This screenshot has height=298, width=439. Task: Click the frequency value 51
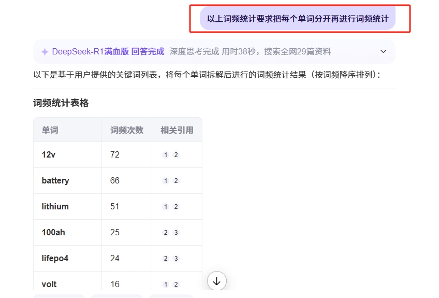click(x=115, y=207)
